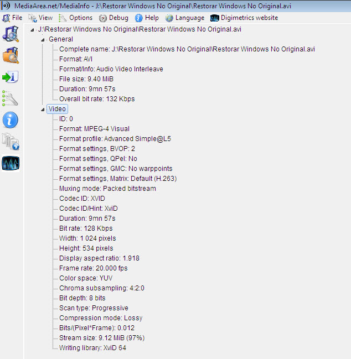The image size is (351, 359).
Task: Open the Debug menu
Action: tap(118, 18)
